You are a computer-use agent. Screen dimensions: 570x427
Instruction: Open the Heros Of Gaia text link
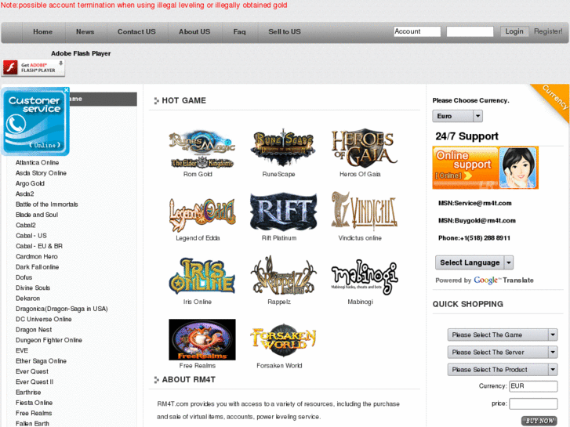[360, 174]
